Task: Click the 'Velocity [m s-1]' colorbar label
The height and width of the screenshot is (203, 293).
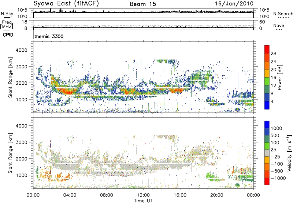Action: (x=289, y=153)
